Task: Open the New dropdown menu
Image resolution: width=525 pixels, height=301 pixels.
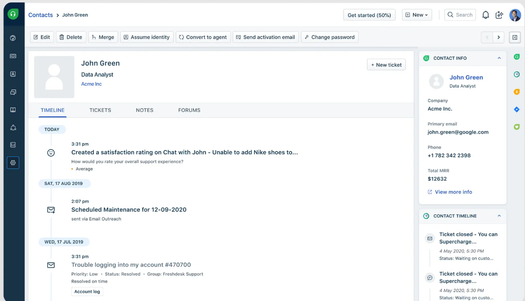Action: pyautogui.click(x=417, y=15)
